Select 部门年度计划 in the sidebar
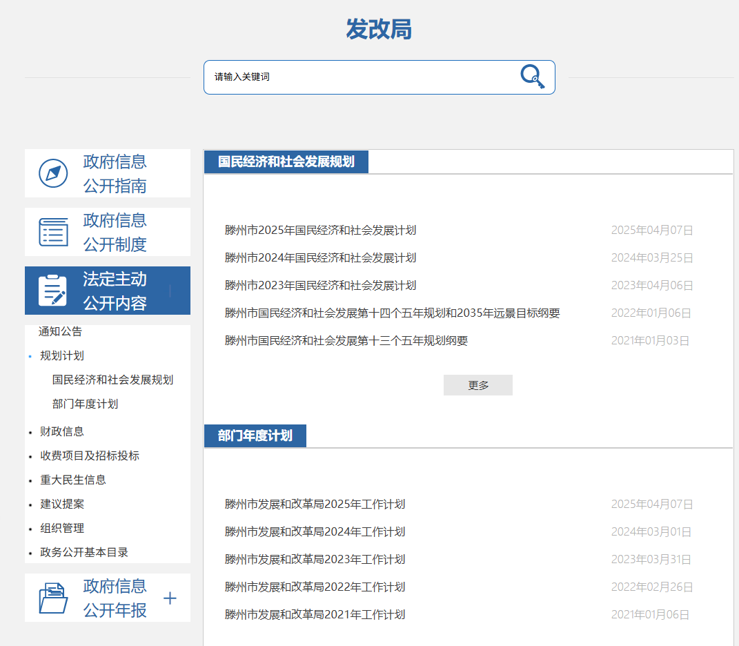This screenshot has height=646, width=739. point(85,404)
